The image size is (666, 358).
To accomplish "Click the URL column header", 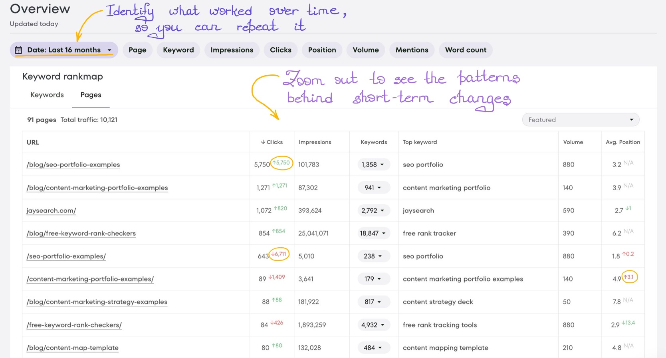I will [x=33, y=142].
